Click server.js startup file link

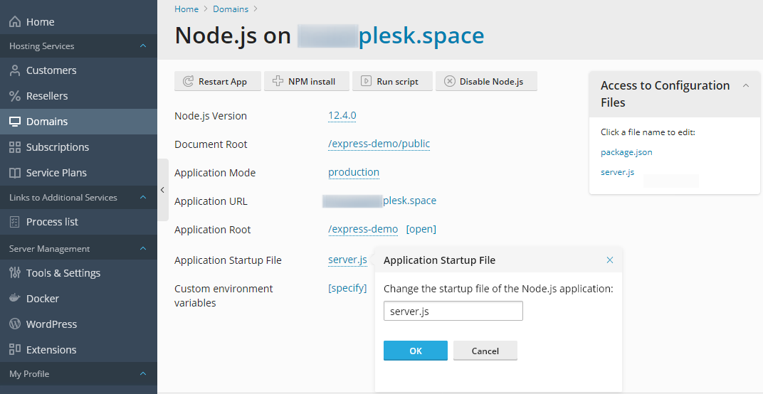click(x=347, y=260)
